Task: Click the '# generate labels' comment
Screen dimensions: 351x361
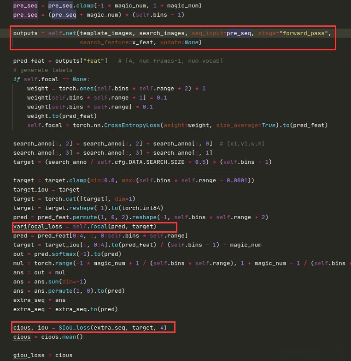Action: (43, 70)
